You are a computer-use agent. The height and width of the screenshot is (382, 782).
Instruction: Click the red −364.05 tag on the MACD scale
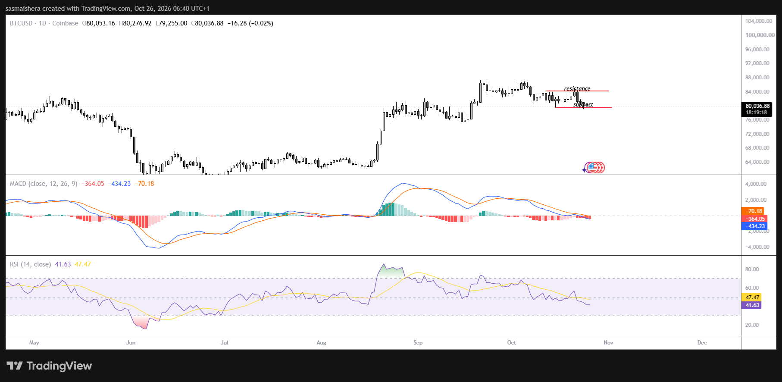point(754,219)
